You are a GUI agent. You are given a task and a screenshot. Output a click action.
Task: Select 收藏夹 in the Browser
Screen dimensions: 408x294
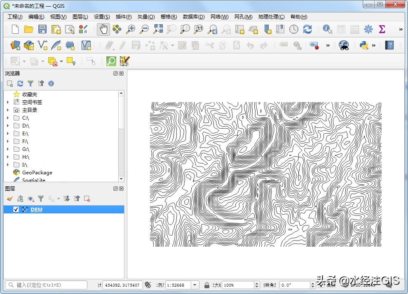[x=30, y=94]
